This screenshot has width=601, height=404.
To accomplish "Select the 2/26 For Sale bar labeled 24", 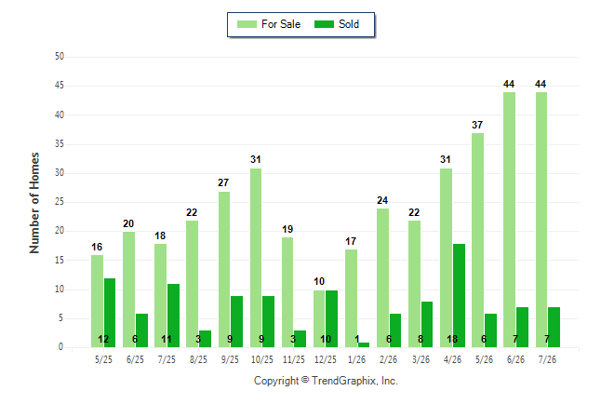I will [382, 277].
